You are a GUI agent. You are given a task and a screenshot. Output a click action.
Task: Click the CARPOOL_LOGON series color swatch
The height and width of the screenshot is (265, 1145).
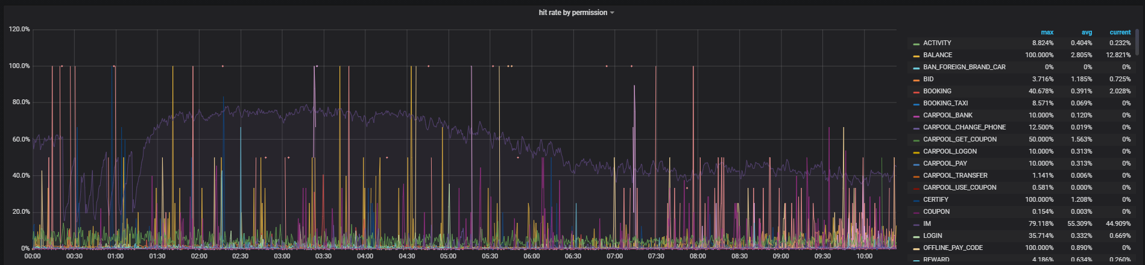[x=916, y=152]
